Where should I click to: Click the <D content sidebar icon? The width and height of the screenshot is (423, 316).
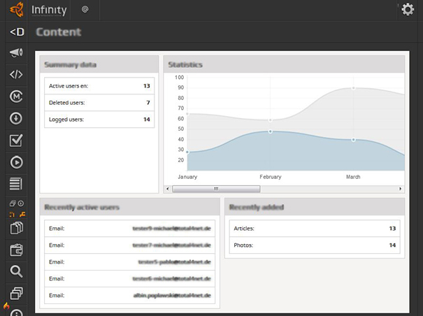tap(16, 31)
